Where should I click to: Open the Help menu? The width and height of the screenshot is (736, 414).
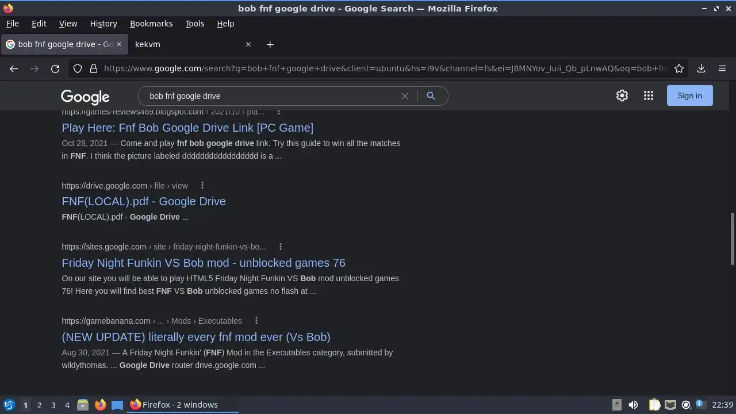(225, 24)
